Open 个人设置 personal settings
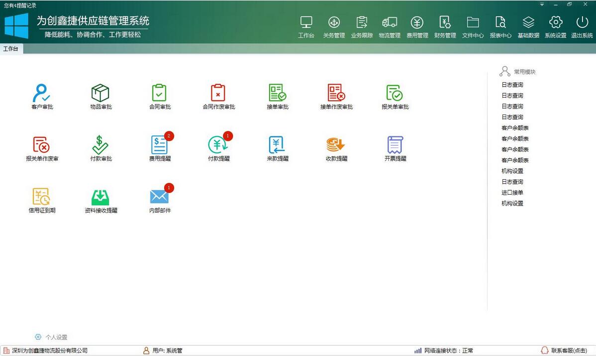 tap(53, 337)
